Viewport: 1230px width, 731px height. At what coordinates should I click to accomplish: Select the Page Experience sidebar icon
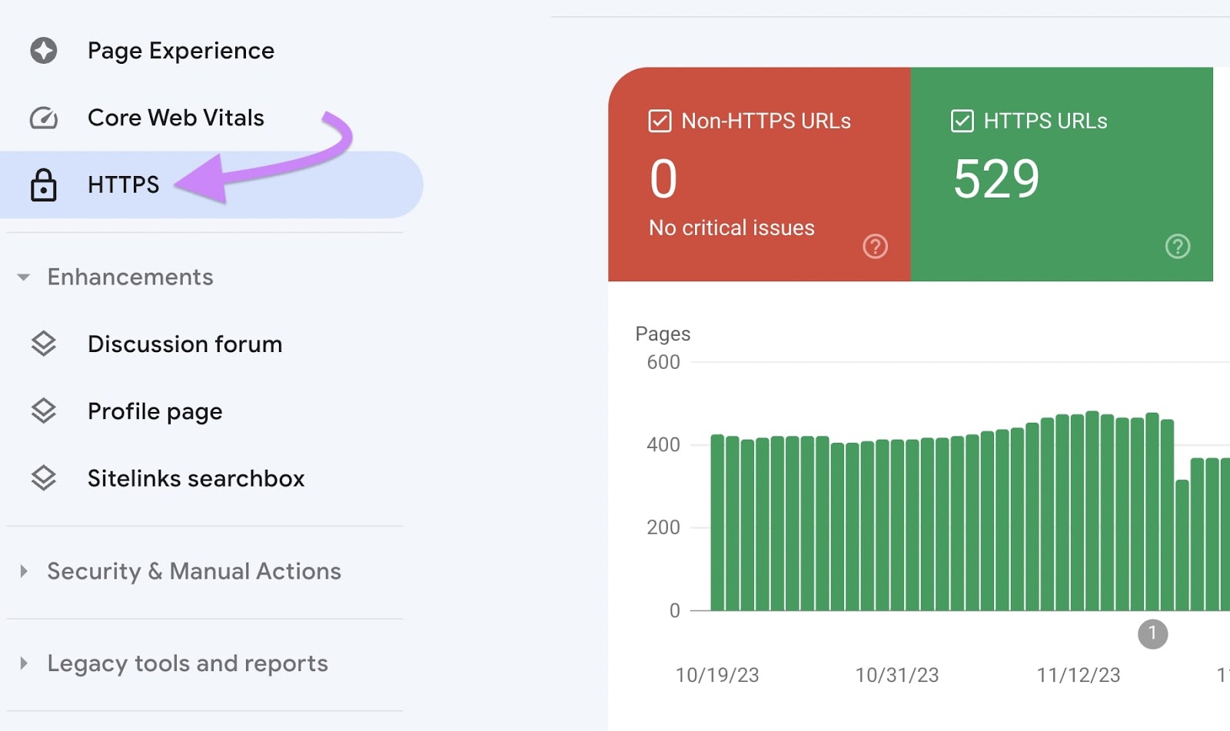pos(44,50)
